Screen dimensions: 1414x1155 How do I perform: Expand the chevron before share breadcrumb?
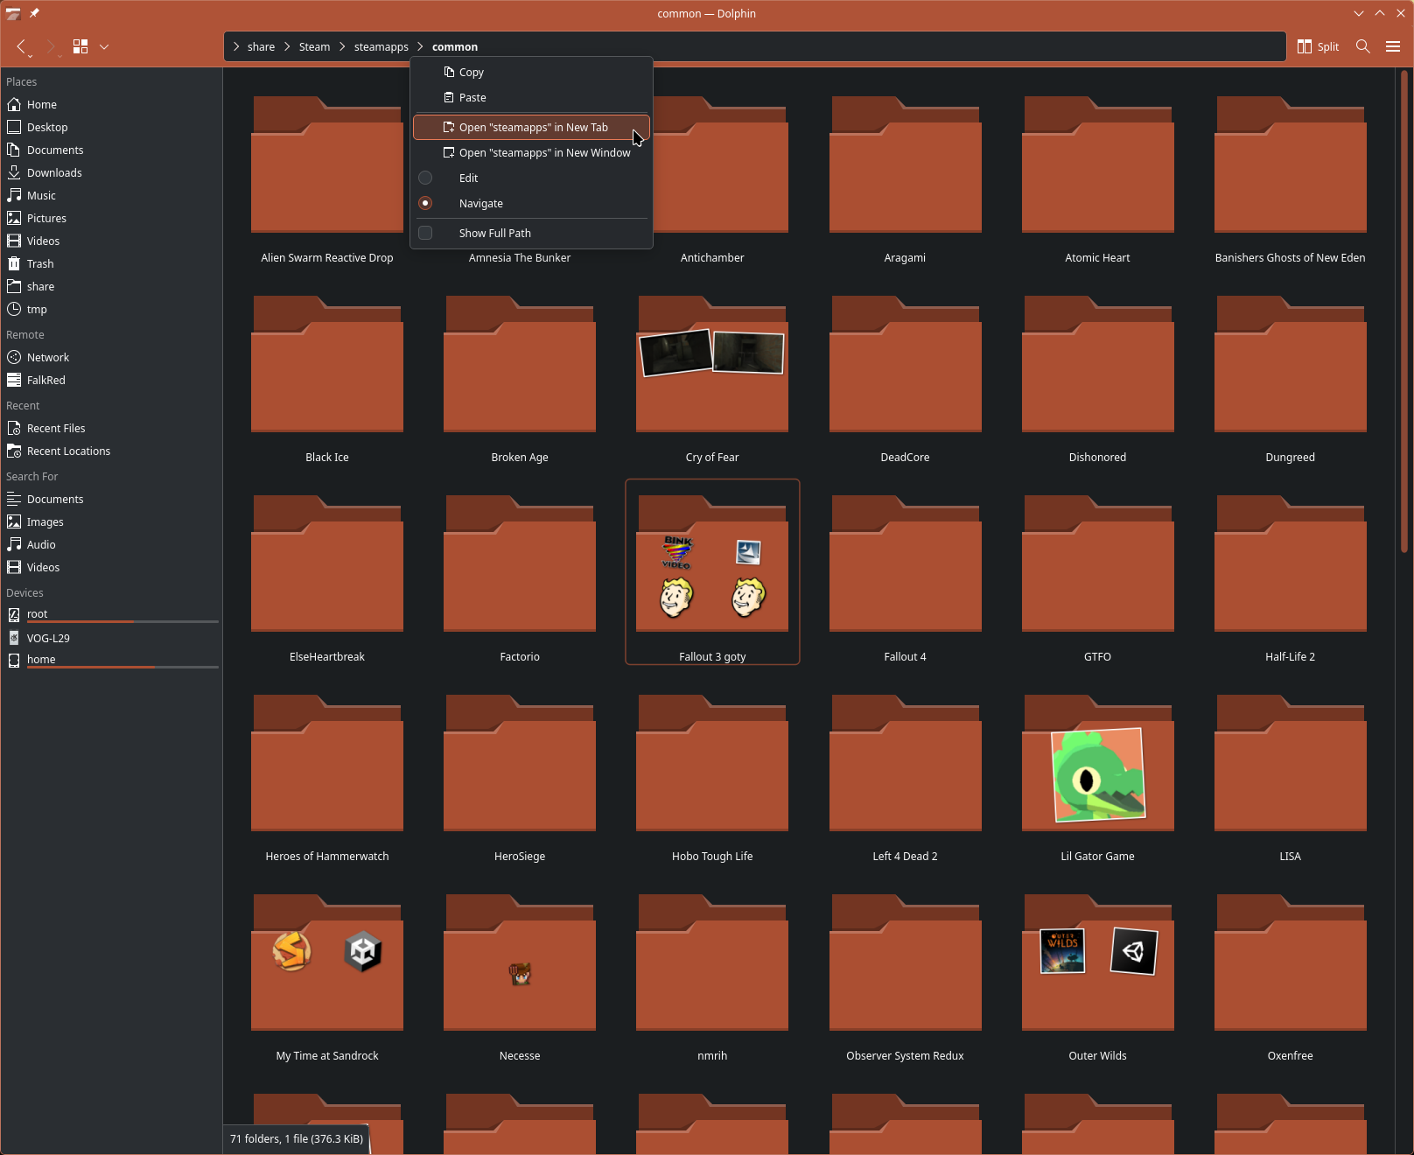(x=236, y=46)
